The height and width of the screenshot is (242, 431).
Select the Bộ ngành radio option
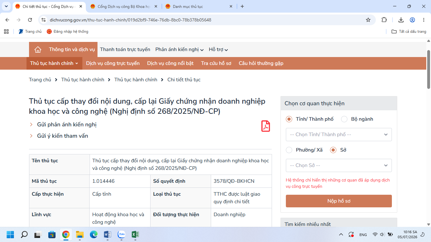[x=344, y=119]
